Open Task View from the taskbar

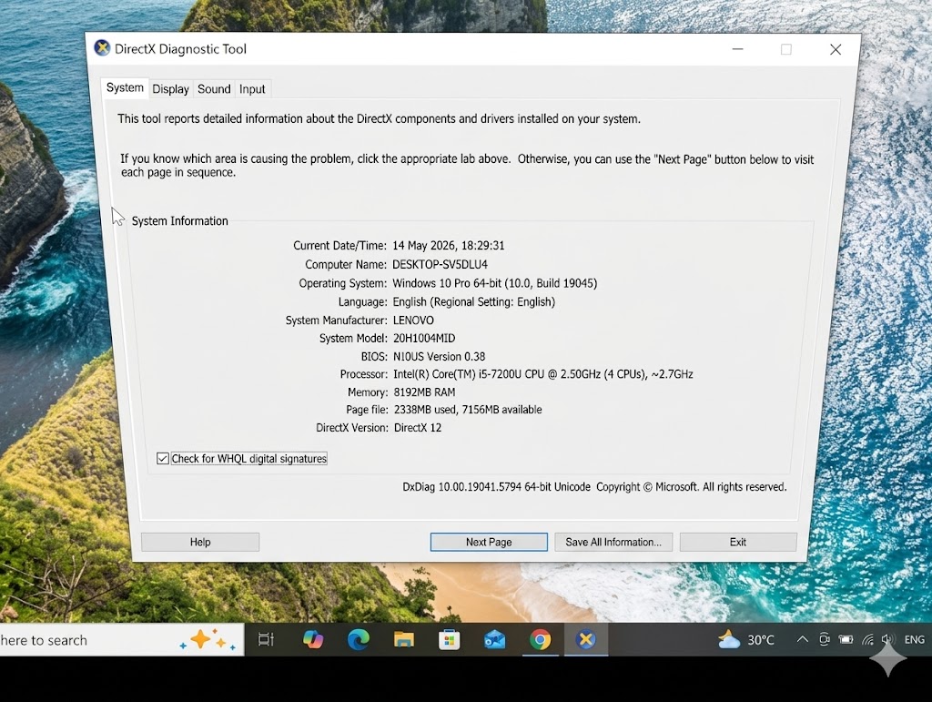click(x=266, y=639)
